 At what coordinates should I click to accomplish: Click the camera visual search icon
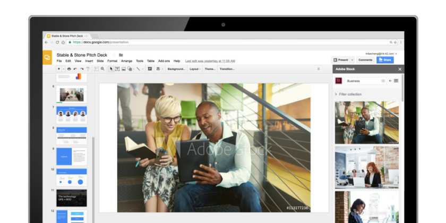coord(383,81)
